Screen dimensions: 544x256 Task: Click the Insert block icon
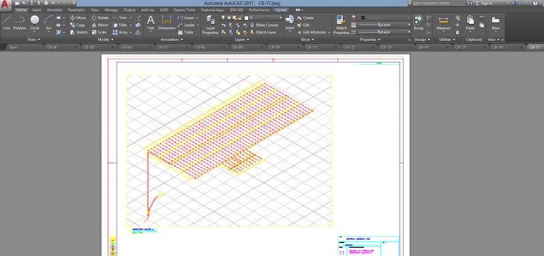(x=290, y=22)
